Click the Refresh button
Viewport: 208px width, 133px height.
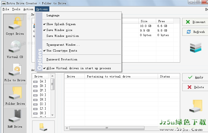(195, 32)
